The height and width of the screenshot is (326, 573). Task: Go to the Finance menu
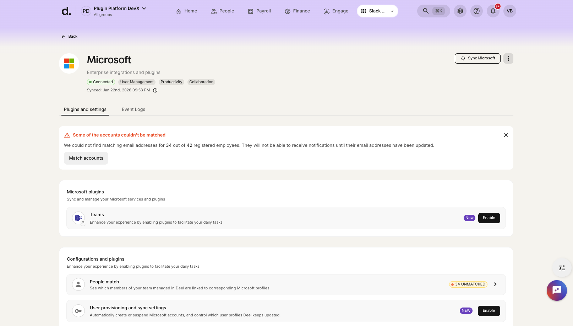297,11
